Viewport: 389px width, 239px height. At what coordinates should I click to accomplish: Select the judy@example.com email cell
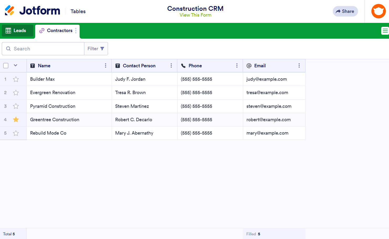267,79
